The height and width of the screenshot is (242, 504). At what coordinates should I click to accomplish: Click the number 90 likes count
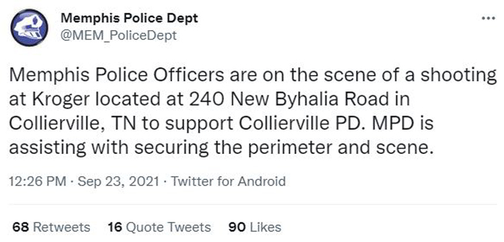pos(237,227)
